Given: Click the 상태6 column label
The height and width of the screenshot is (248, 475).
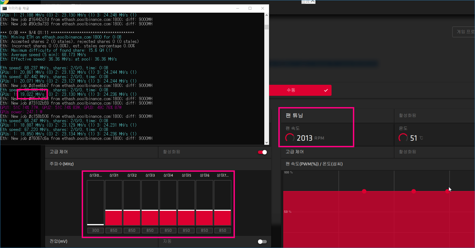Looking at the screenshot, I should pyautogui.click(x=204, y=175).
